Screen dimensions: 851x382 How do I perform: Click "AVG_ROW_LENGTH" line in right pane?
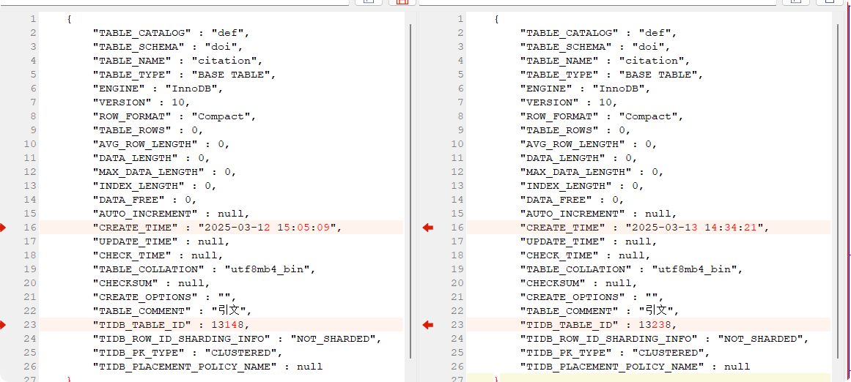pyautogui.click(x=589, y=144)
